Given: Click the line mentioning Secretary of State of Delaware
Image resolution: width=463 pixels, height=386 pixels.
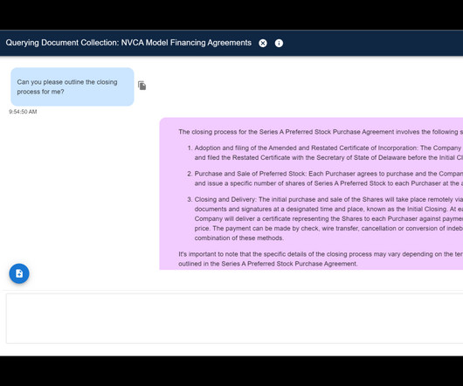Looking at the screenshot, I should click(328, 157).
